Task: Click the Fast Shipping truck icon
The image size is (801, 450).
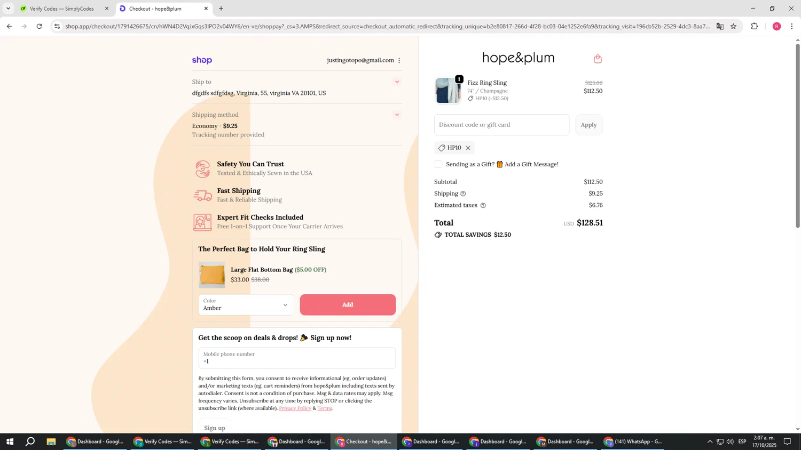Action: pyautogui.click(x=202, y=196)
